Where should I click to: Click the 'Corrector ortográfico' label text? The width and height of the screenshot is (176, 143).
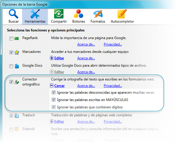tap(31, 82)
